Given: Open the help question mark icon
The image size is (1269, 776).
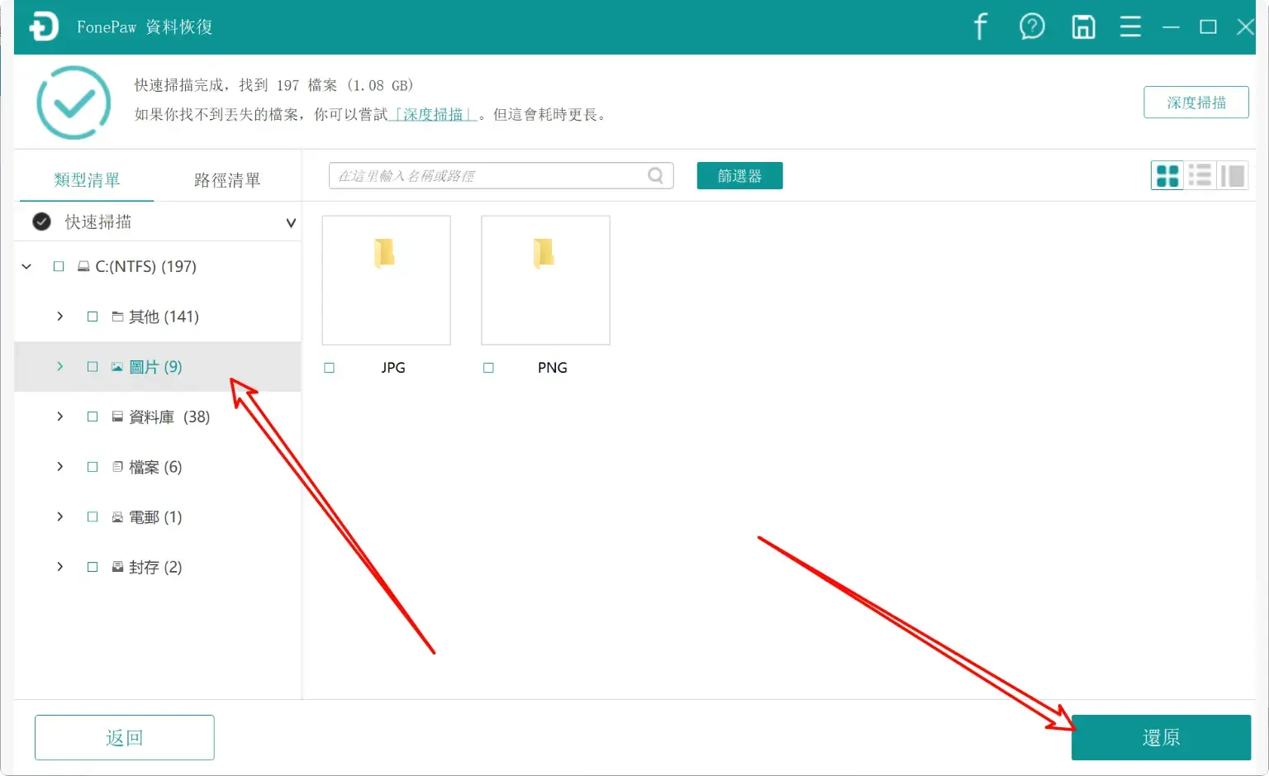Looking at the screenshot, I should 1032,26.
